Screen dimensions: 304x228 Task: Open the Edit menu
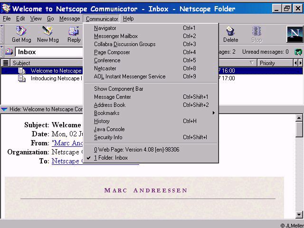click(x=20, y=19)
